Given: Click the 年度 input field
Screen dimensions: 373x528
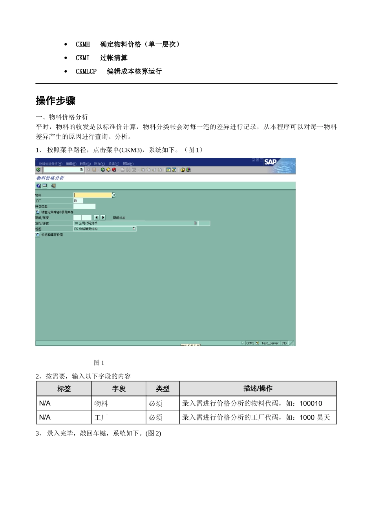Looking at the screenshot, I should [86, 217].
